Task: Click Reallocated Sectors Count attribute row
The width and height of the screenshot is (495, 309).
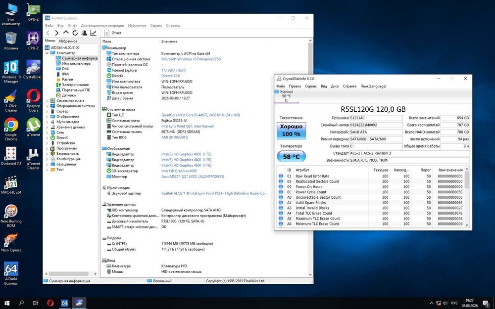Action: 371,181
